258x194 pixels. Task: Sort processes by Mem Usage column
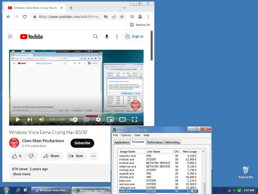pyautogui.click(x=189, y=152)
